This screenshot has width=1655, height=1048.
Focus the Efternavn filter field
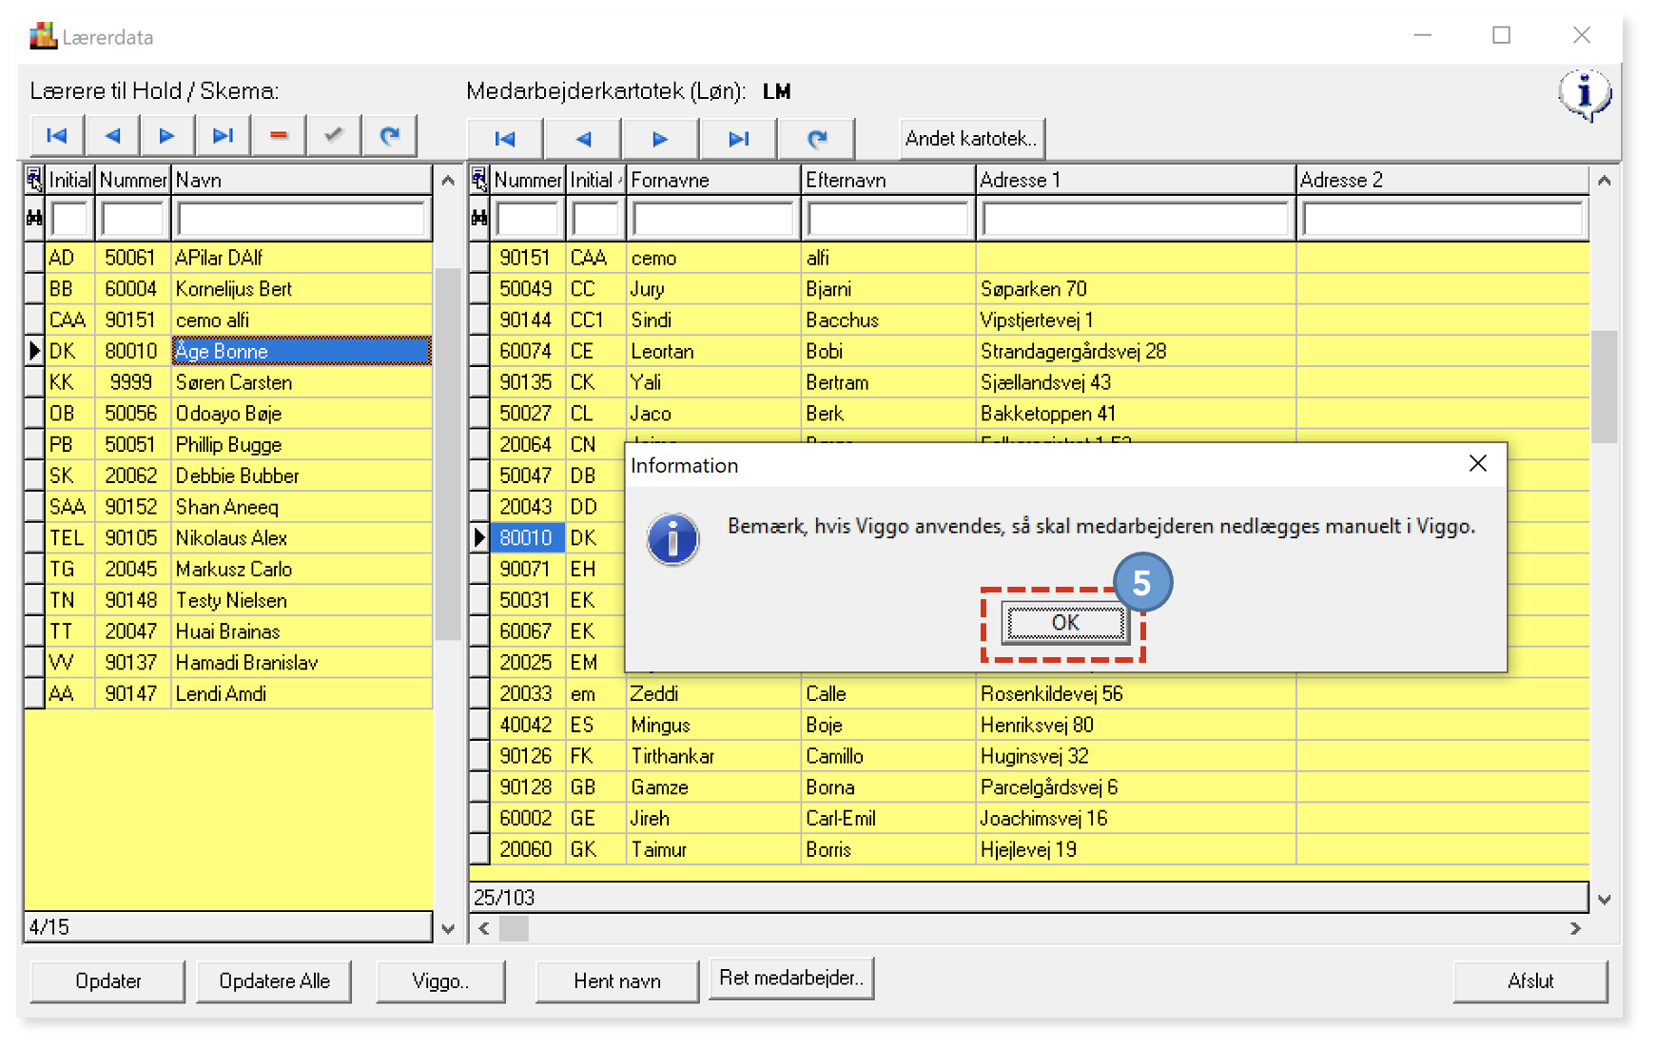[x=888, y=219]
